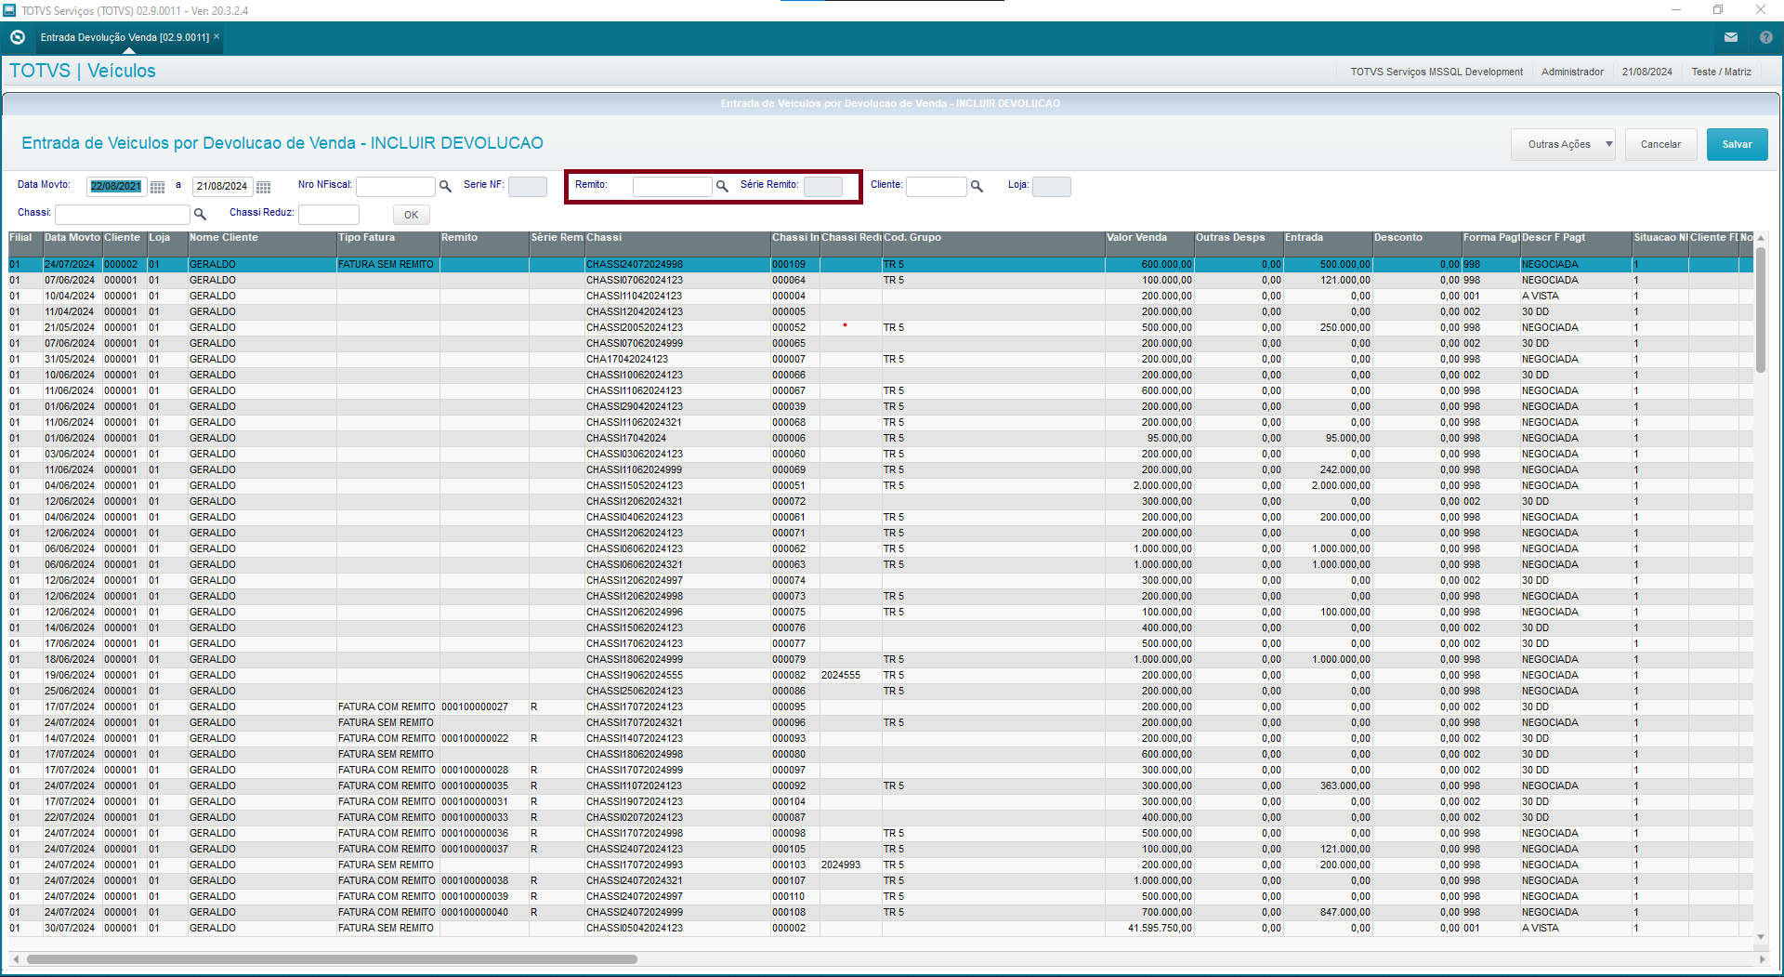Click the Administrador user label
The width and height of the screenshot is (1784, 977).
pyautogui.click(x=1572, y=72)
